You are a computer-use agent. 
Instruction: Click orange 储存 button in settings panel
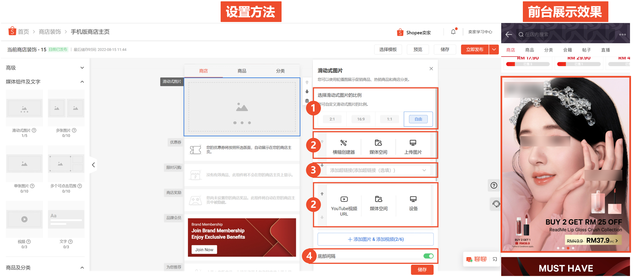(x=422, y=270)
